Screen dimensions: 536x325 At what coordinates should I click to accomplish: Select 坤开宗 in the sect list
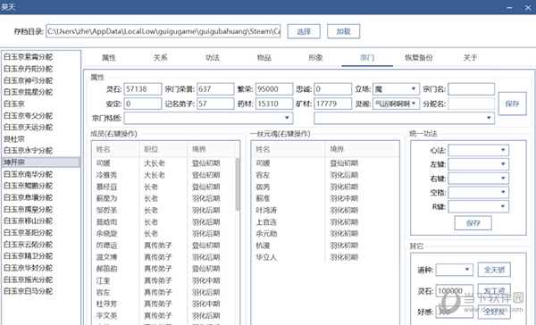coord(40,162)
